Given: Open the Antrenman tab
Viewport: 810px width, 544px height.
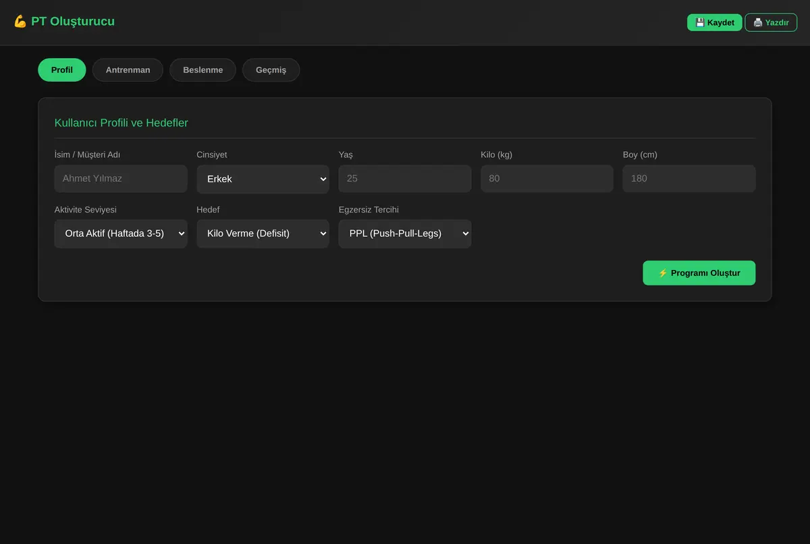Looking at the screenshot, I should pos(128,70).
